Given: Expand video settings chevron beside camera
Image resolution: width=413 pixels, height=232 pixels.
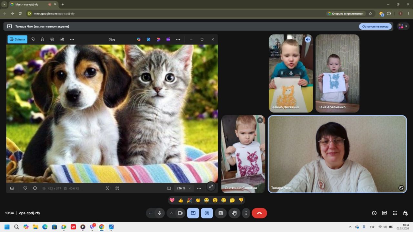Looking at the screenshot, I should [171, 213].
